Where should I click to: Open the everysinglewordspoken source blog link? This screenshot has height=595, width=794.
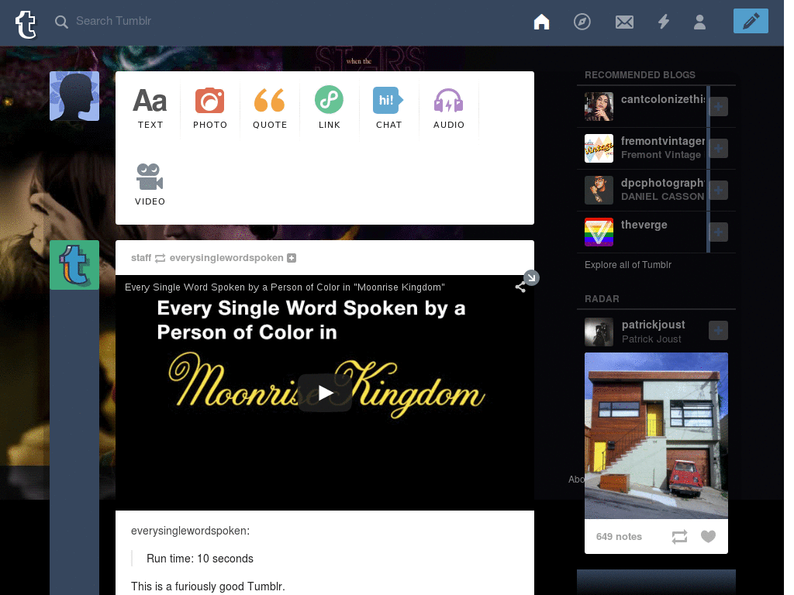tap(226, 258)
